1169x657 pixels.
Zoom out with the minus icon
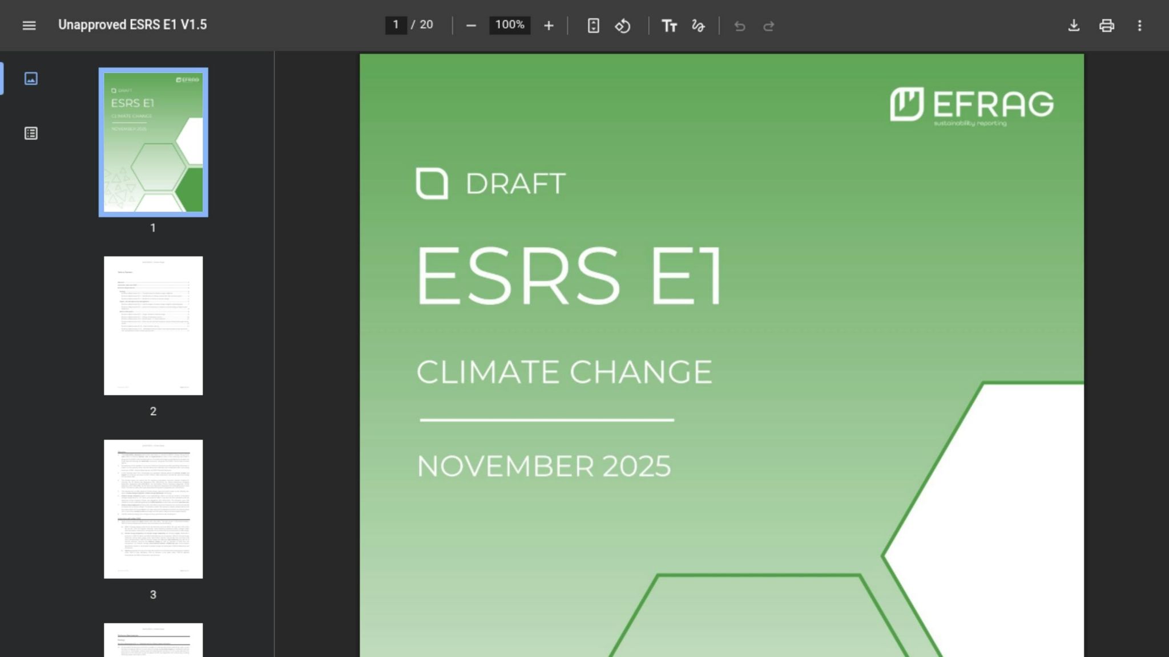coord(471,26)
